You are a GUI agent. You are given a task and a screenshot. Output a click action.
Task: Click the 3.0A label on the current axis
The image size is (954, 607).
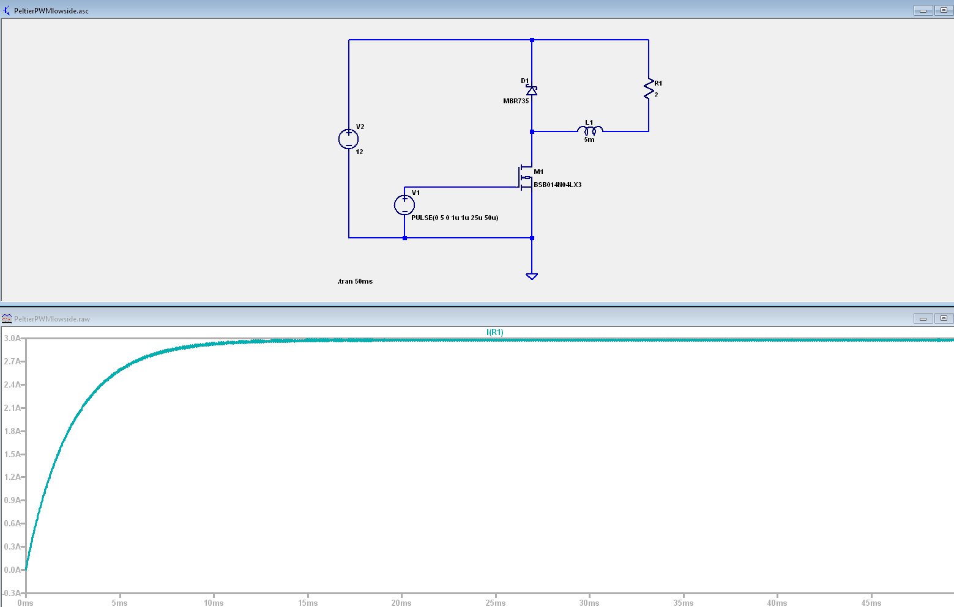click(12, 338)
